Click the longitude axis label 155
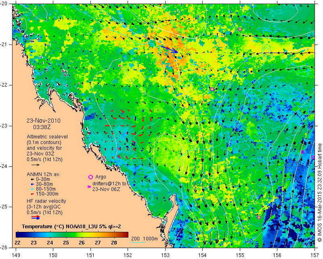323x259 pixels. click(240, 255)
